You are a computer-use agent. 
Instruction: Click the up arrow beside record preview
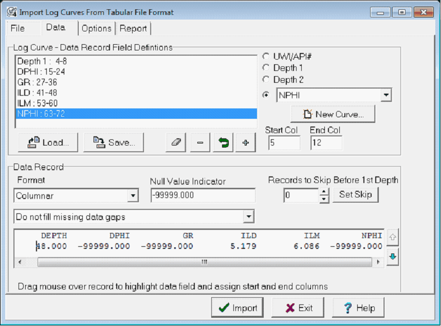[393, 237]
